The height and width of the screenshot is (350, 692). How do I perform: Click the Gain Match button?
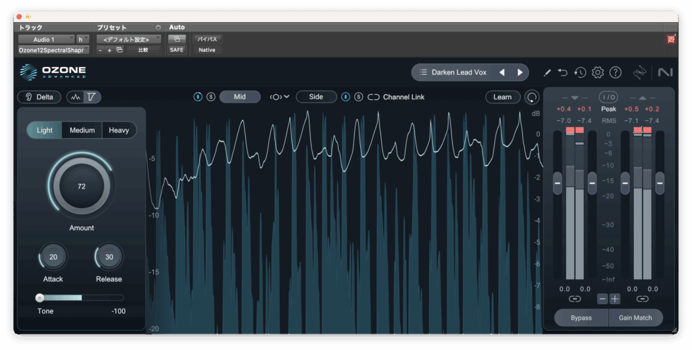point(635,318)
